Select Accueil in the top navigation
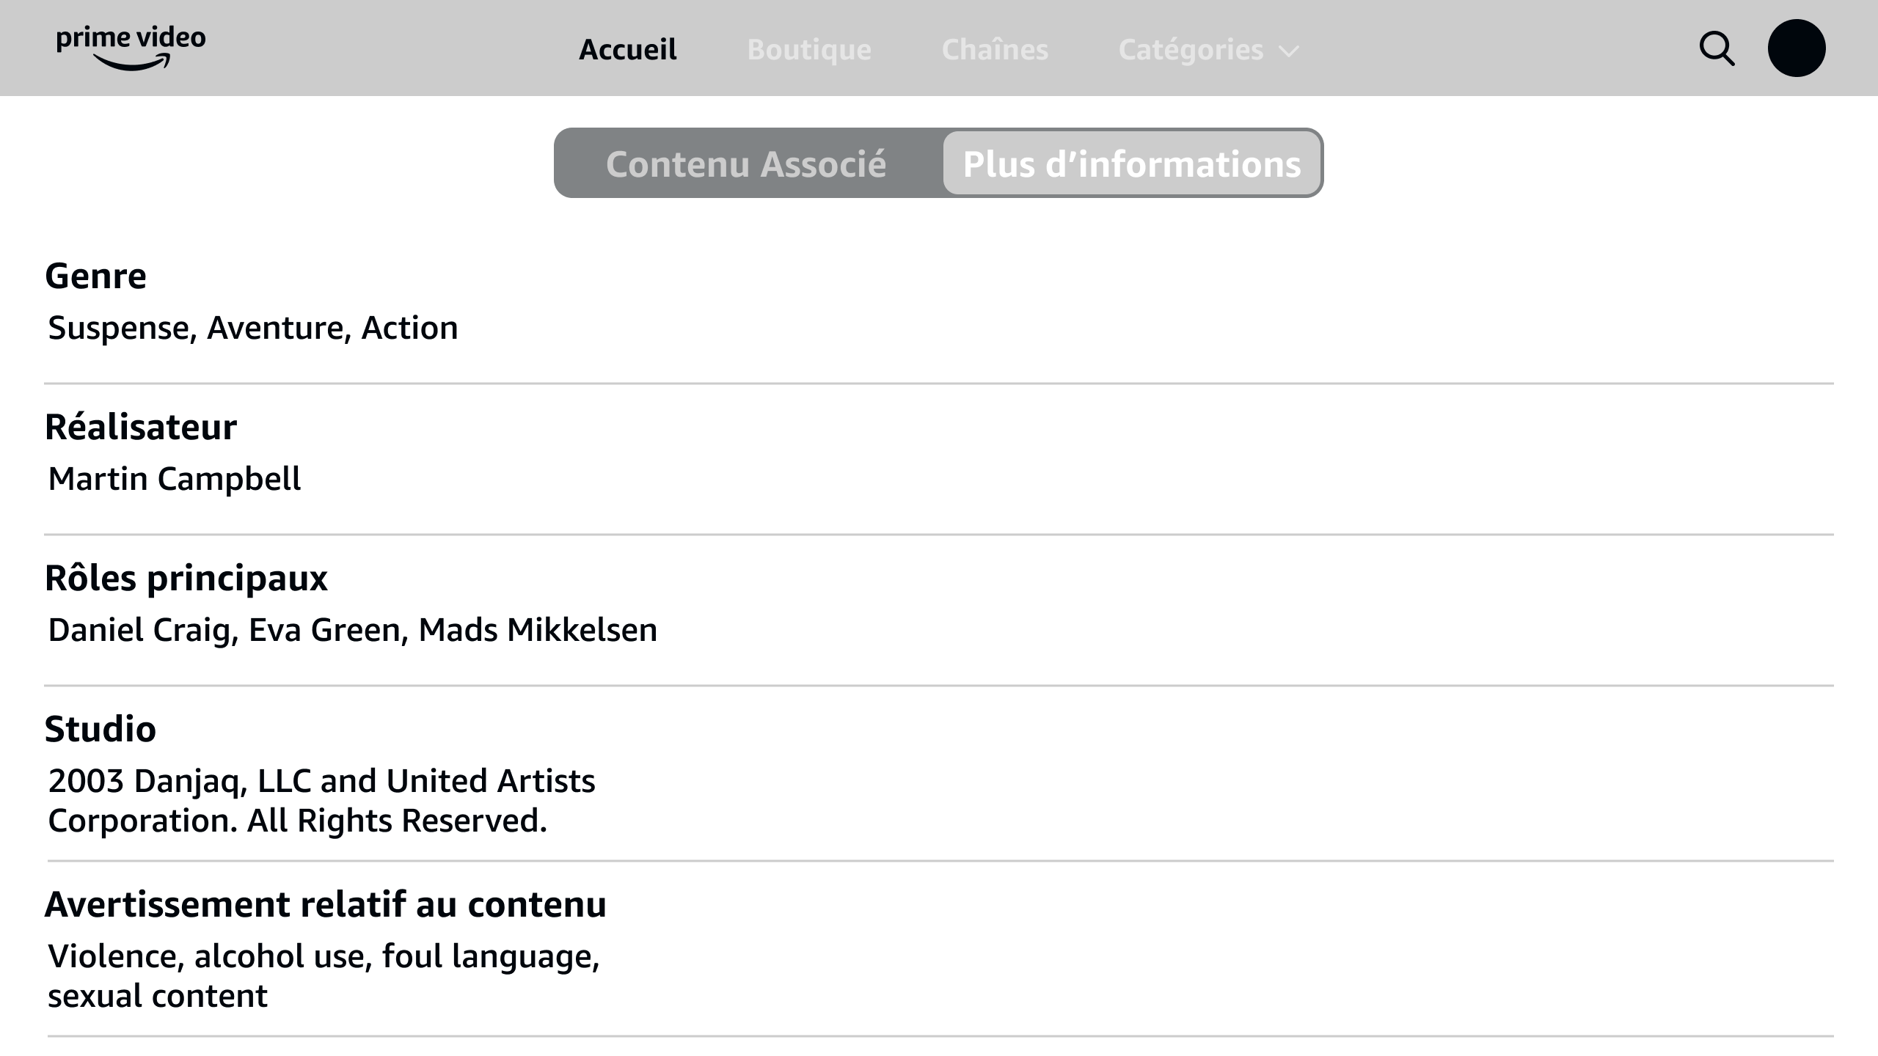This screenshot has height=1056, width=1878. tap(628, 50)
